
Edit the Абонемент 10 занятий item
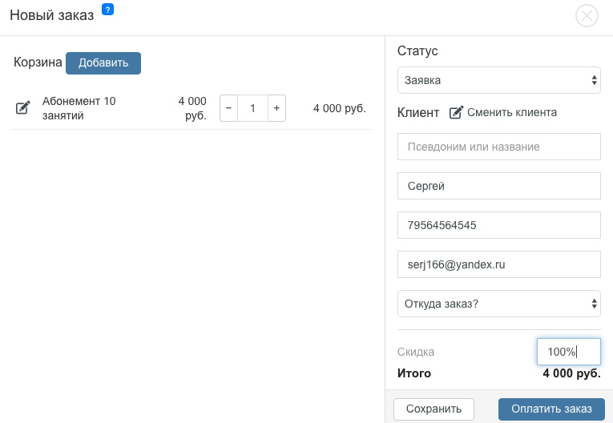click(x=22, y=107)
